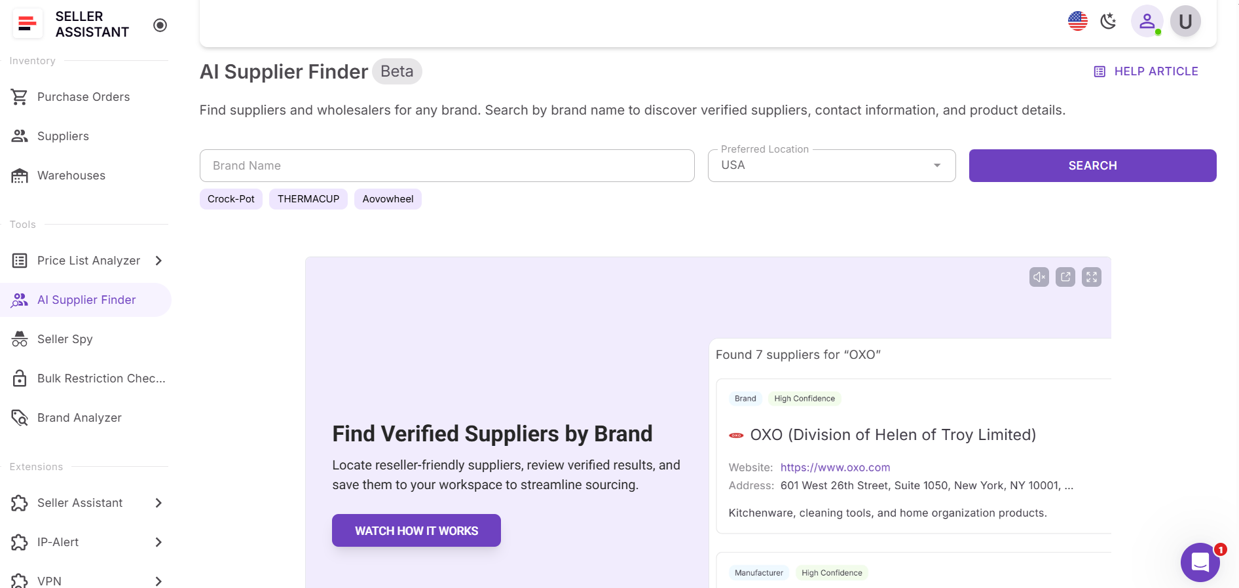
Task: Mute the demo video sound
Action: pyautogui.click(x=1039, y=276)
